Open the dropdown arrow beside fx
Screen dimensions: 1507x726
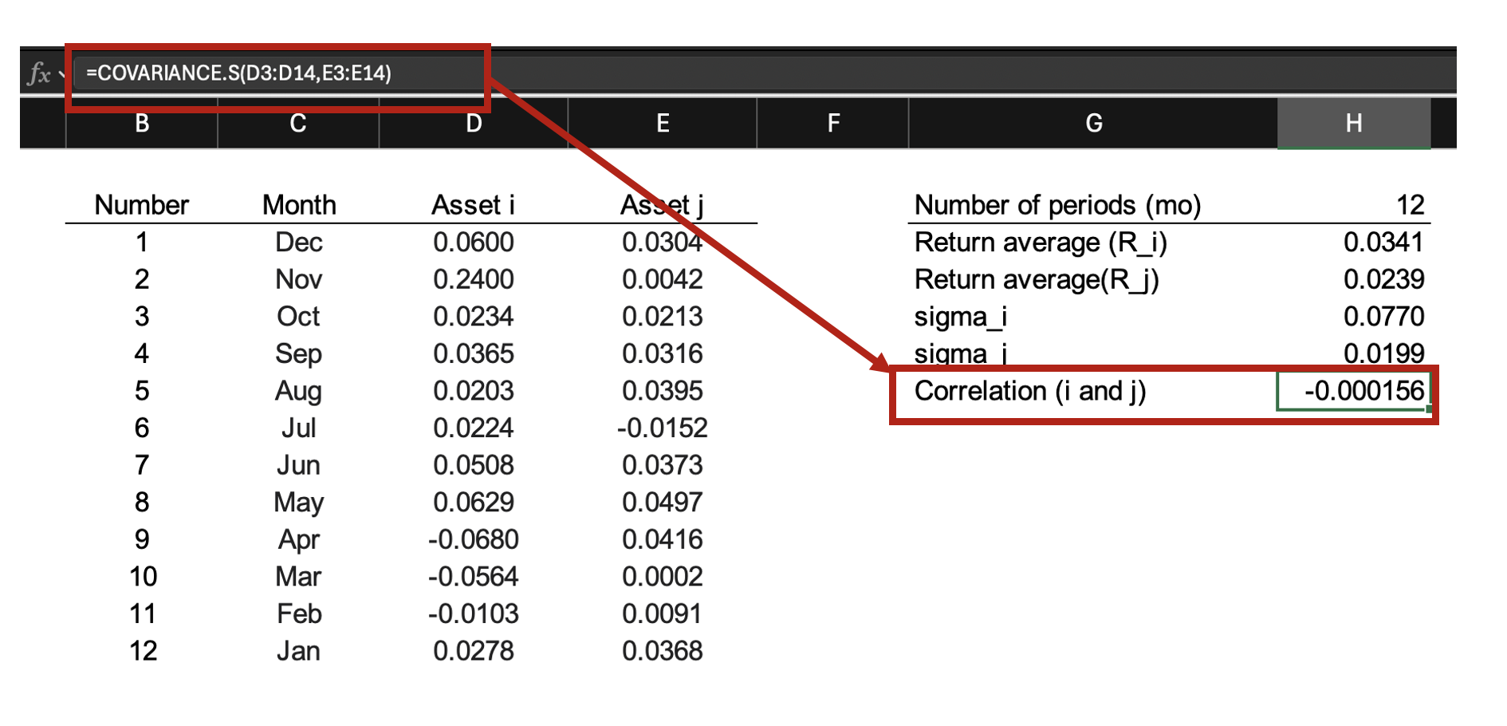[x=61, y=74]
